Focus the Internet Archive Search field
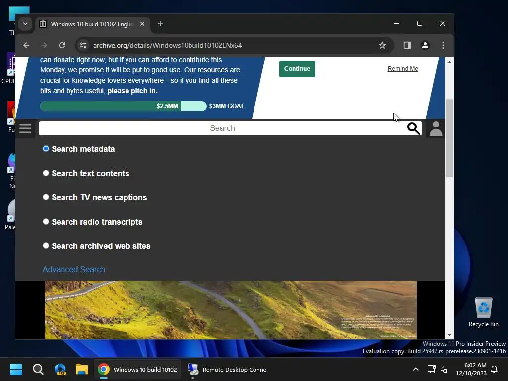The image size is (508, 381). [x=222, y=128]
